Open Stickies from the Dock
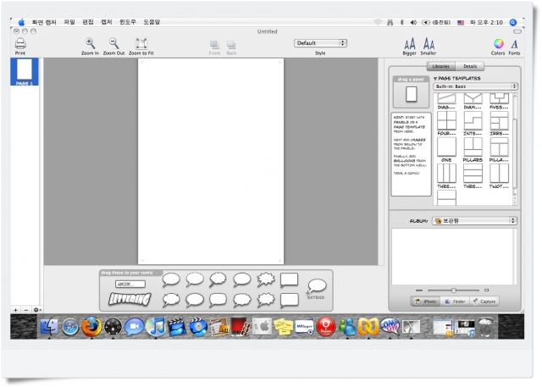 click(284, 327)
